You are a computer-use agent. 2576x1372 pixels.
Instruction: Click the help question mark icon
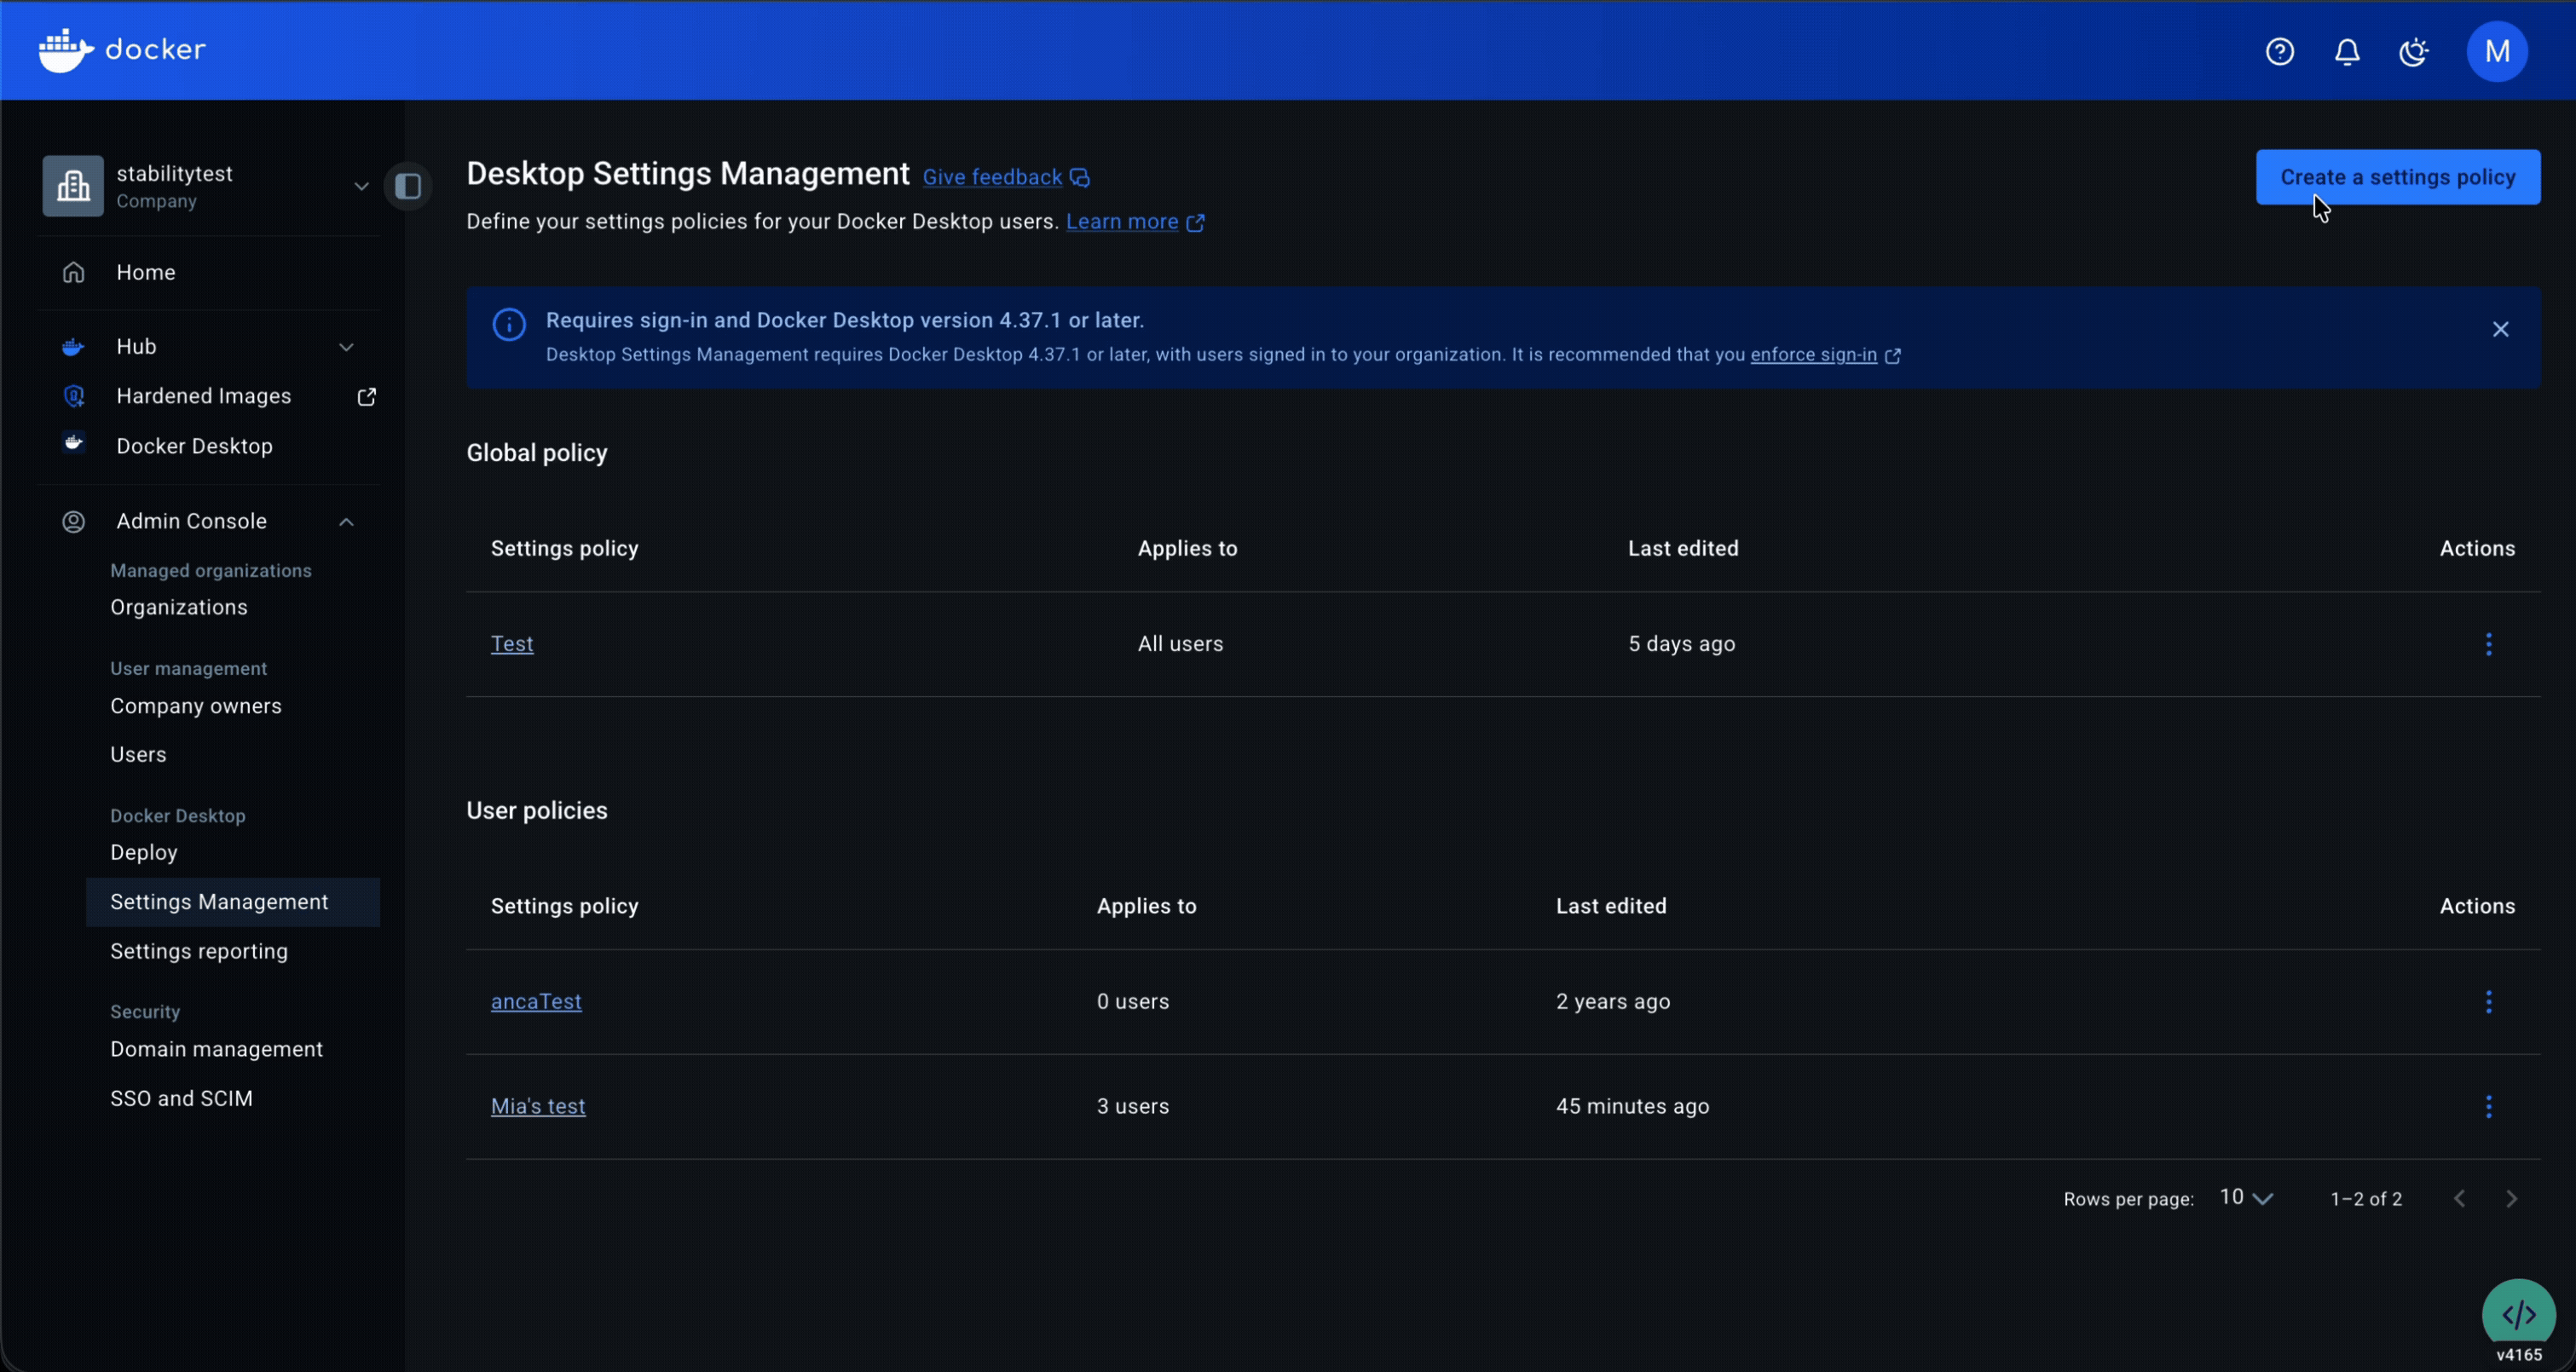pyautogui.click(x=2280, y=51)
